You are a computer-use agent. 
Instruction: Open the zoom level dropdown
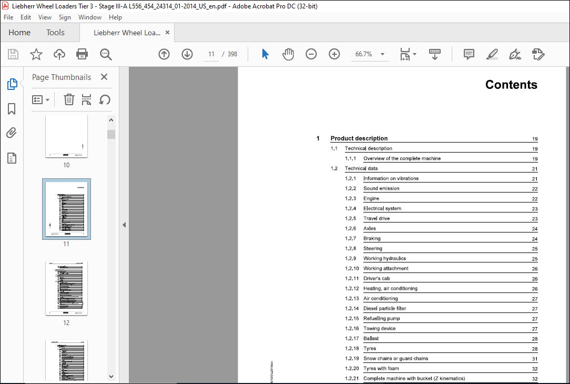pos(382,54)
